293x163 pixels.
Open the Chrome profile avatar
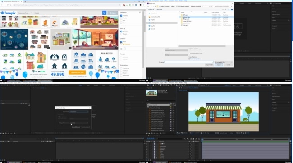tap(140, 5)
